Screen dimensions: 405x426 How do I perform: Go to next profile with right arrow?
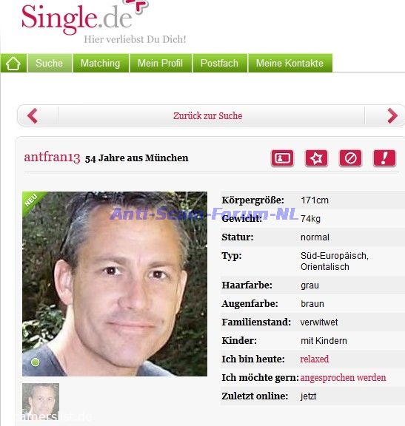click(392, 115)
